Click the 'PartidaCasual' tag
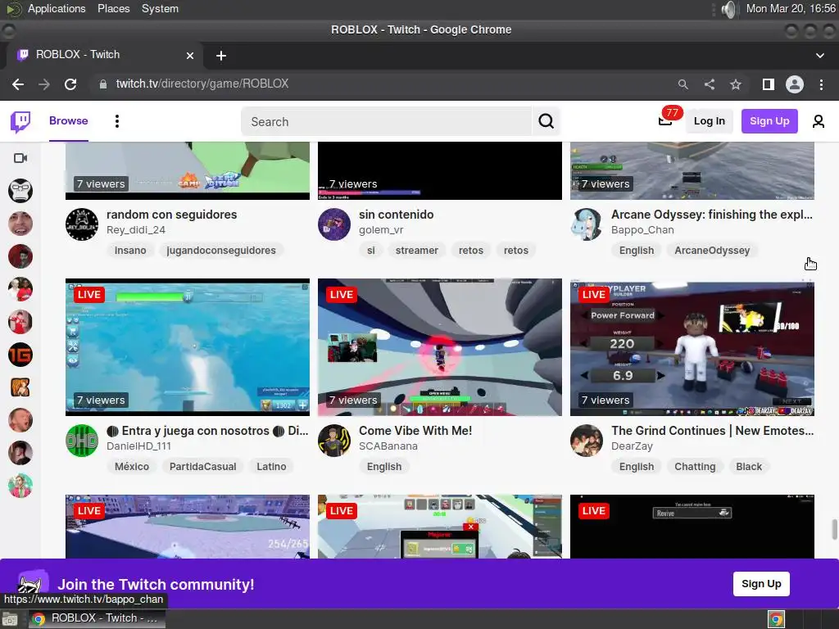This screenshot has width=839, height=629. pyautogui.click(x=202, y=466)
